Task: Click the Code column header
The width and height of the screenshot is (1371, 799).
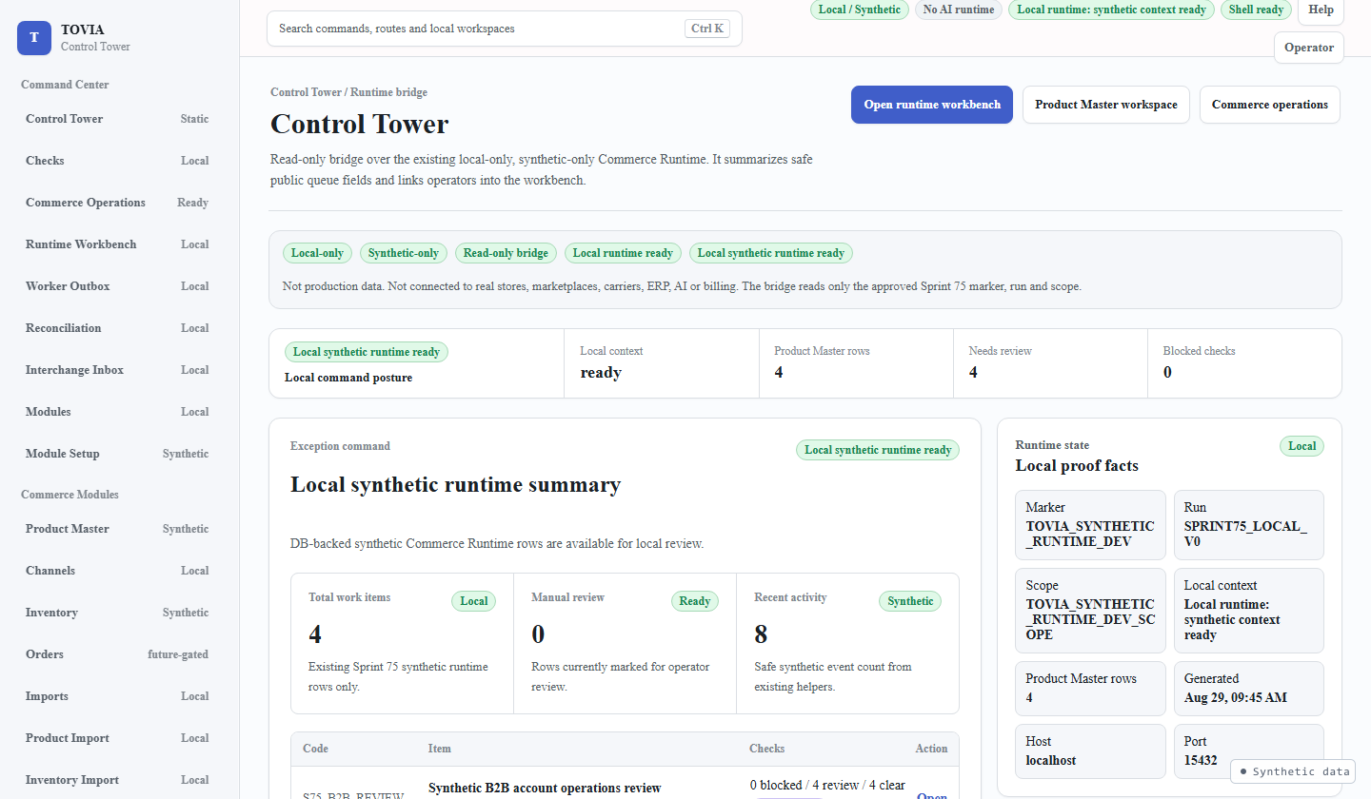Action: point(315,749)
